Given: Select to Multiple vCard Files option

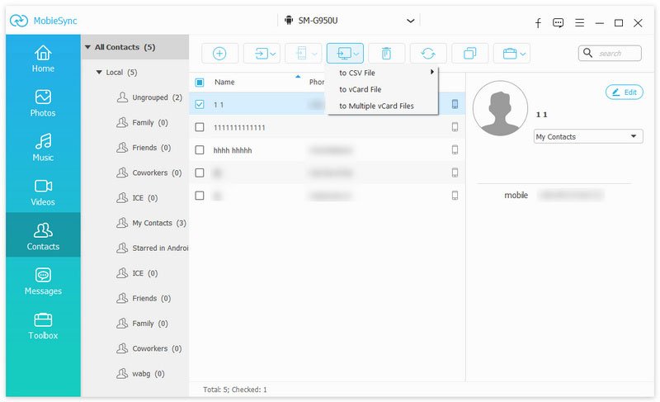Looking at the screenshot, I should pos(376,106).
